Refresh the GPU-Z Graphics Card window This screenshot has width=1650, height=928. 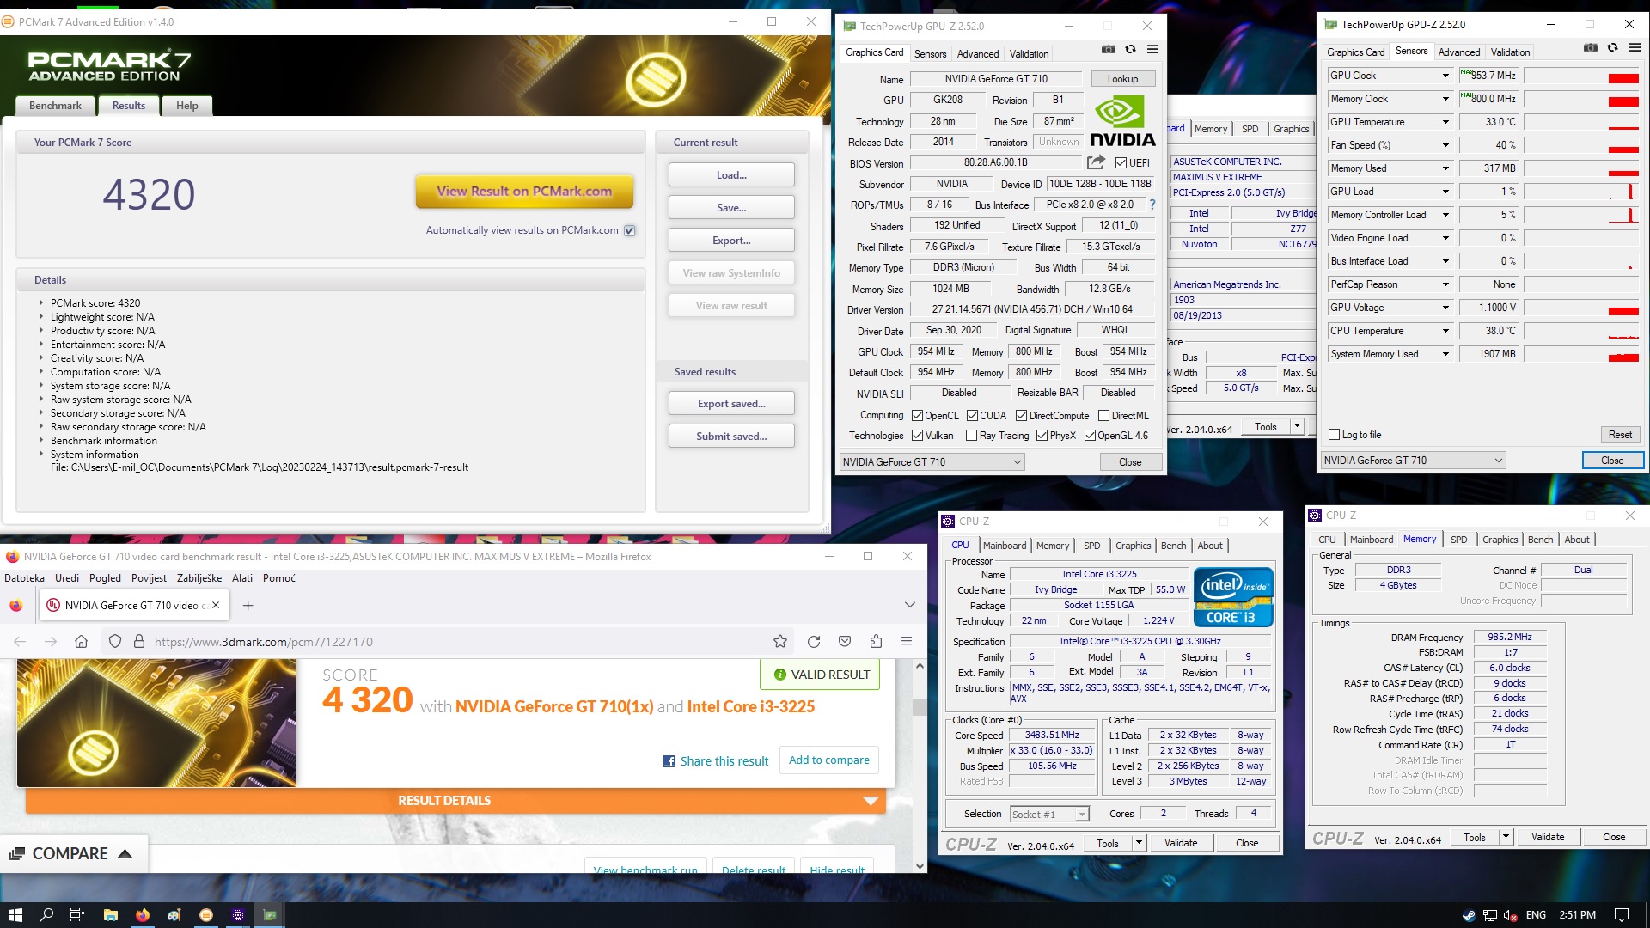pyautogui.click(x=1131, y=50)
